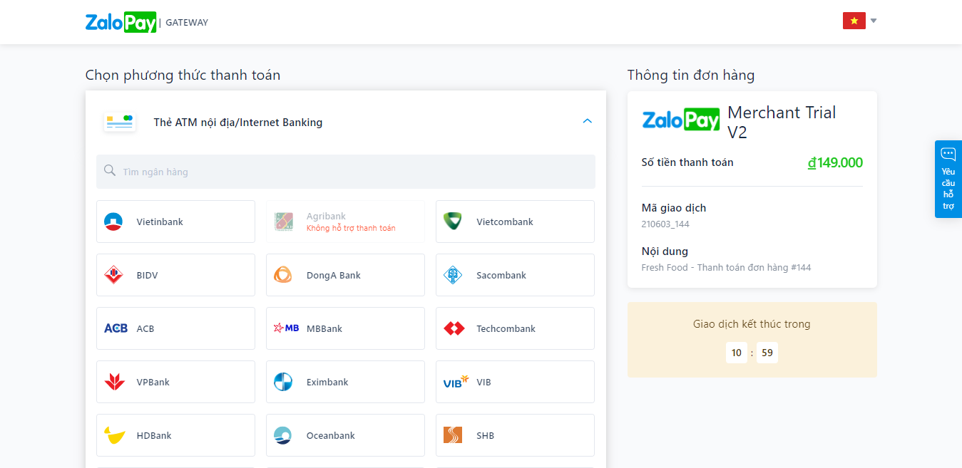Click the SHB logo icon
The width and height of the screenshot is (962, 468).
point(453,435)
